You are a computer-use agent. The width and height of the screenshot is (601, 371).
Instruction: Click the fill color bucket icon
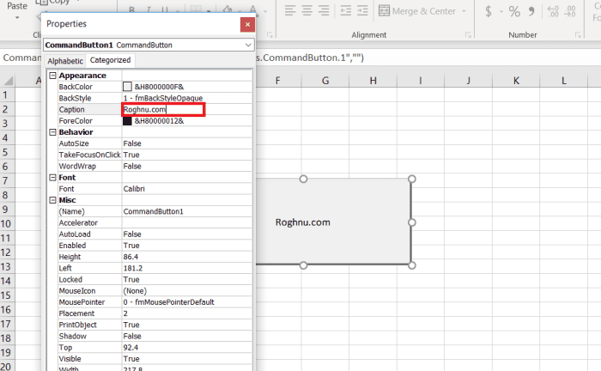point(228,10)
